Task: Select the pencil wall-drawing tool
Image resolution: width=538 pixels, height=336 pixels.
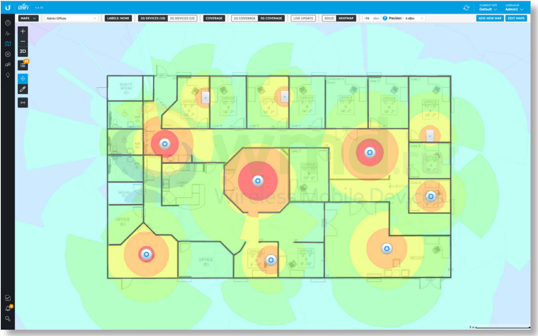Action: coord(23,89)
